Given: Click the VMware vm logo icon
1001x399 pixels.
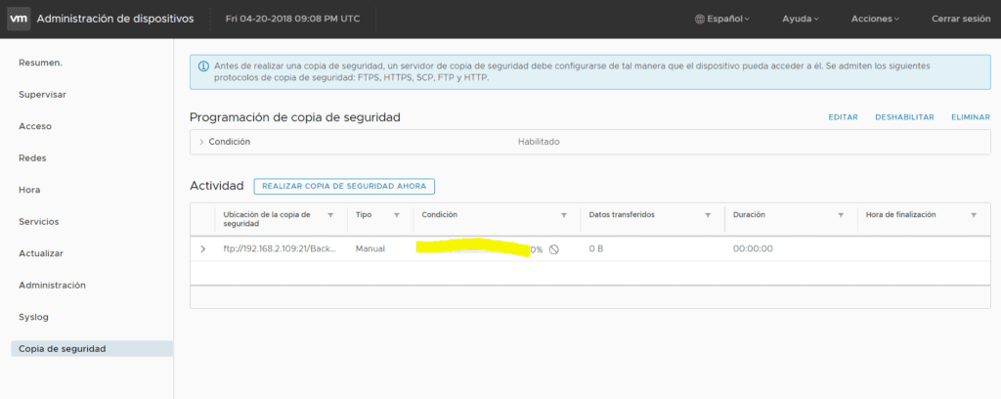Looking at the screenshot, I should [18, 19].
